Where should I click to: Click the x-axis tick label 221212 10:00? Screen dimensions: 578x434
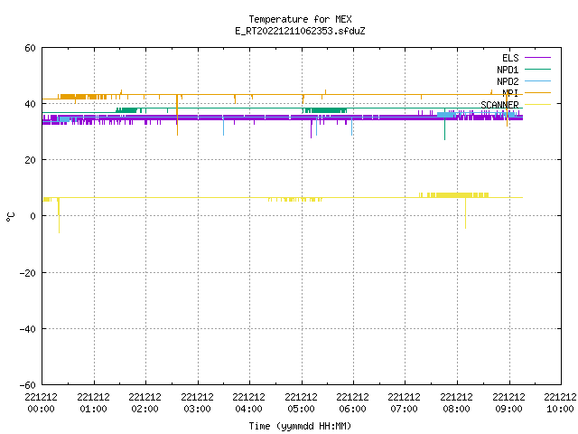click(x=560, y=403)
